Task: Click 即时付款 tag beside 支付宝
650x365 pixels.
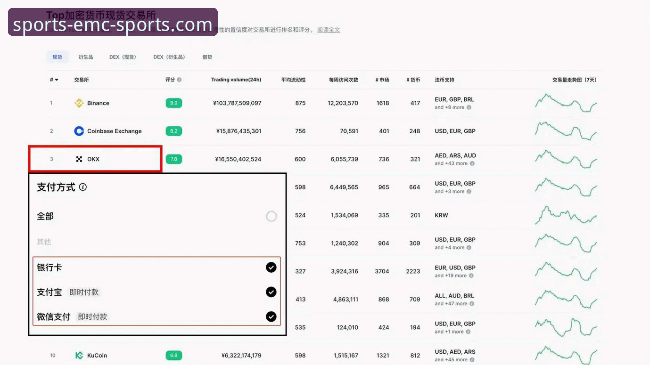Action: (x=84, y=292)
